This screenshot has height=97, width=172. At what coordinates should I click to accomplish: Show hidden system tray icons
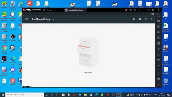click(x=136, y=95)
